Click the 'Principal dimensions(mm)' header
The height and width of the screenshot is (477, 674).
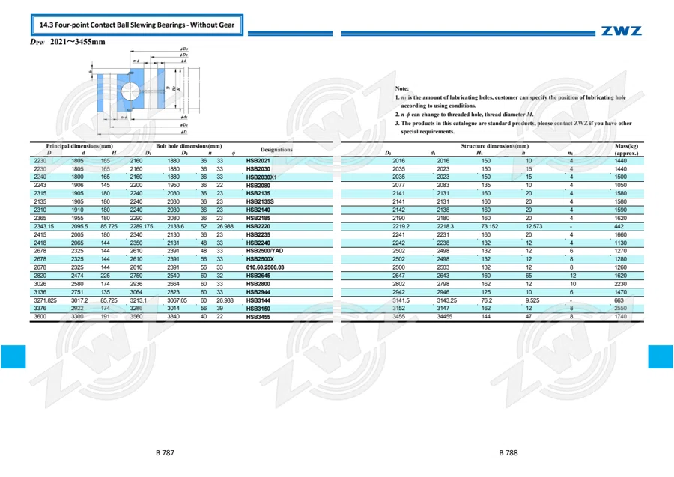[x=79, y=146]
